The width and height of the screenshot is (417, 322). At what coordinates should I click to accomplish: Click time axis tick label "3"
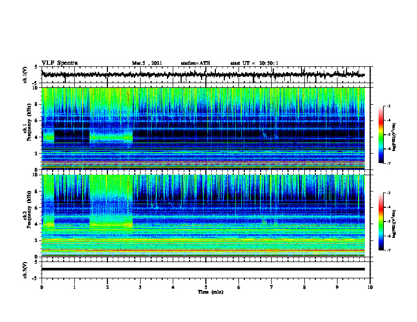click(x=140, y=287)
